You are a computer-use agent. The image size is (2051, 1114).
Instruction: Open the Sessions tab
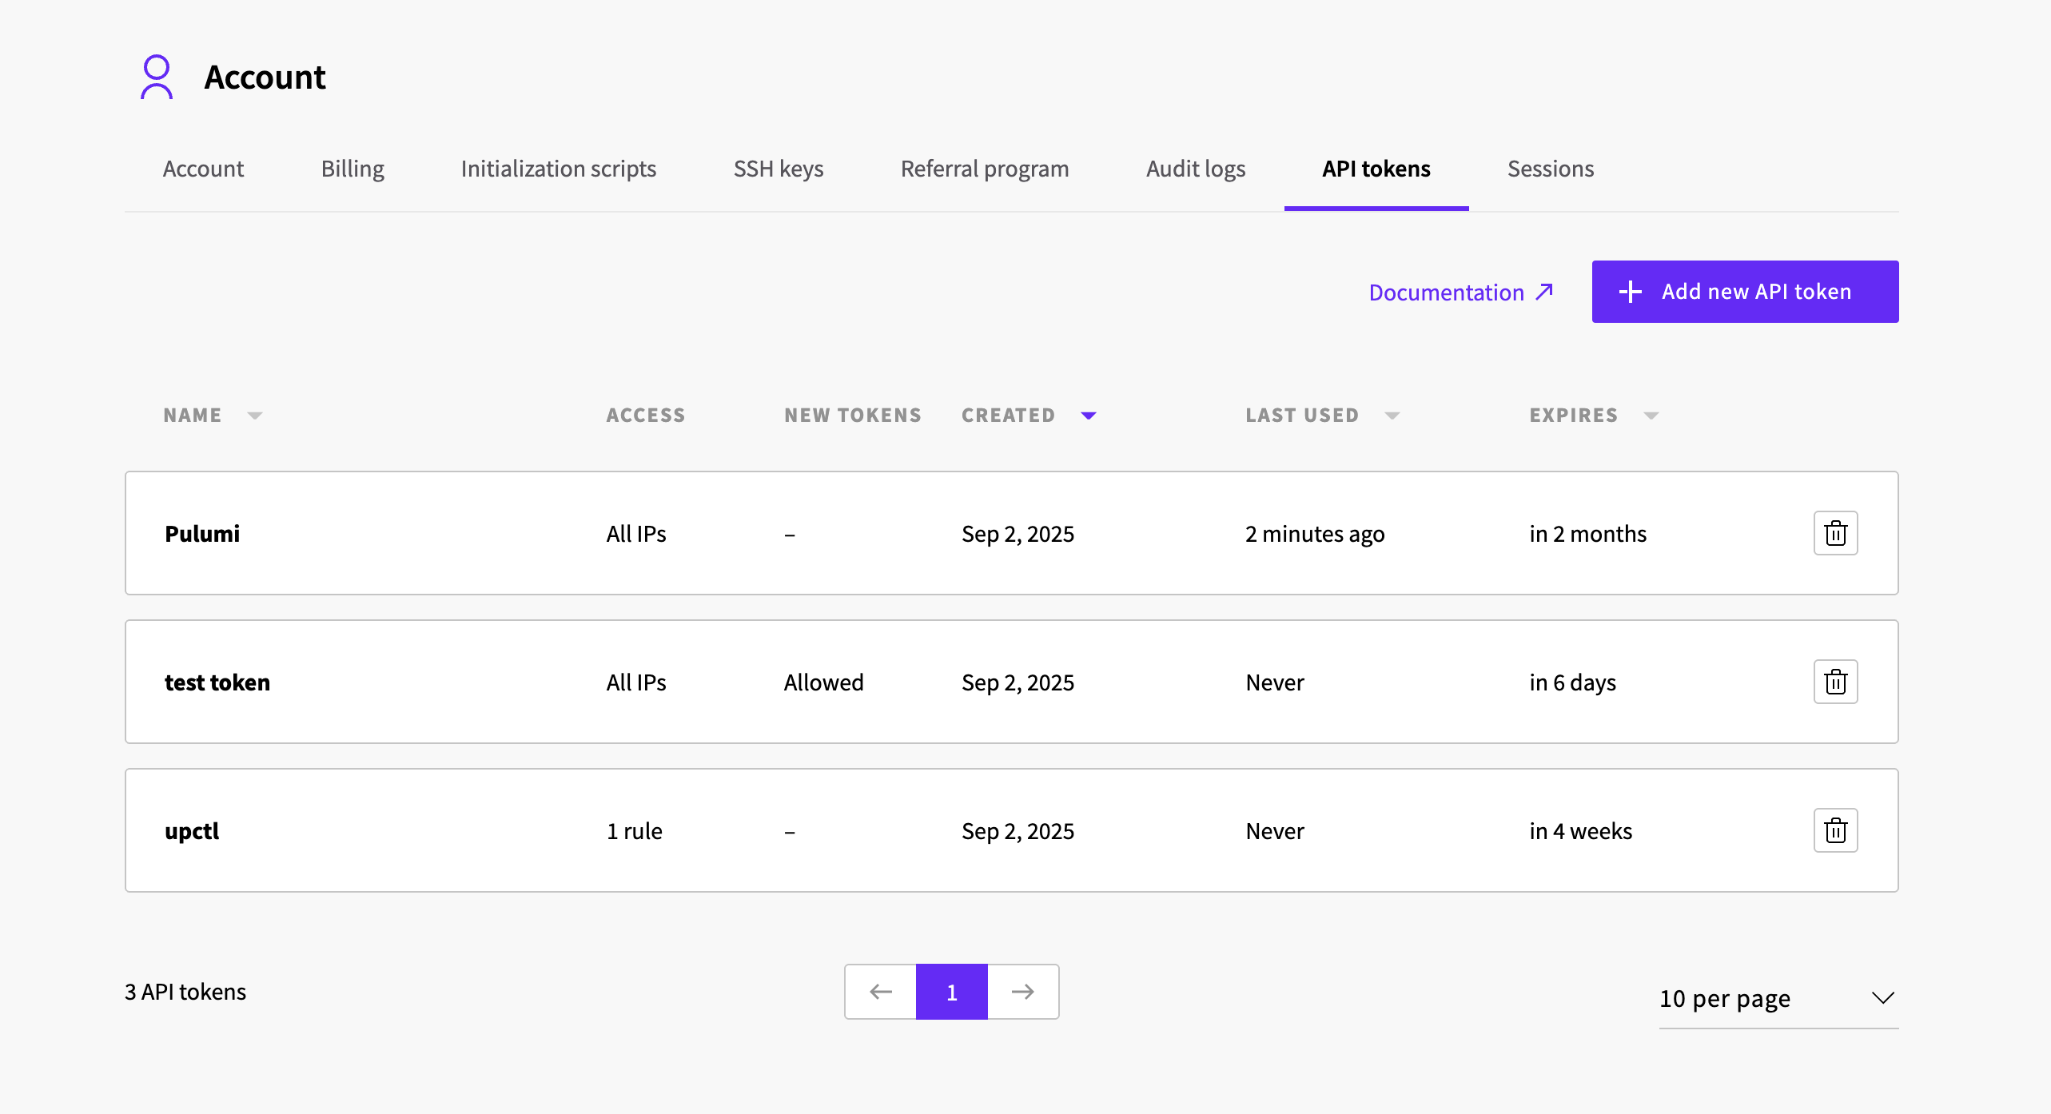pyautogui.click(x=1550, y=169)
